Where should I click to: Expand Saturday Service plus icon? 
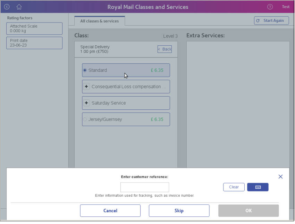tap(86, 103)
